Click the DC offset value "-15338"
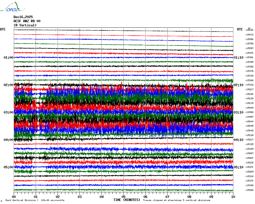The height and width of the screenshot is (204, 255). point(249,76)
